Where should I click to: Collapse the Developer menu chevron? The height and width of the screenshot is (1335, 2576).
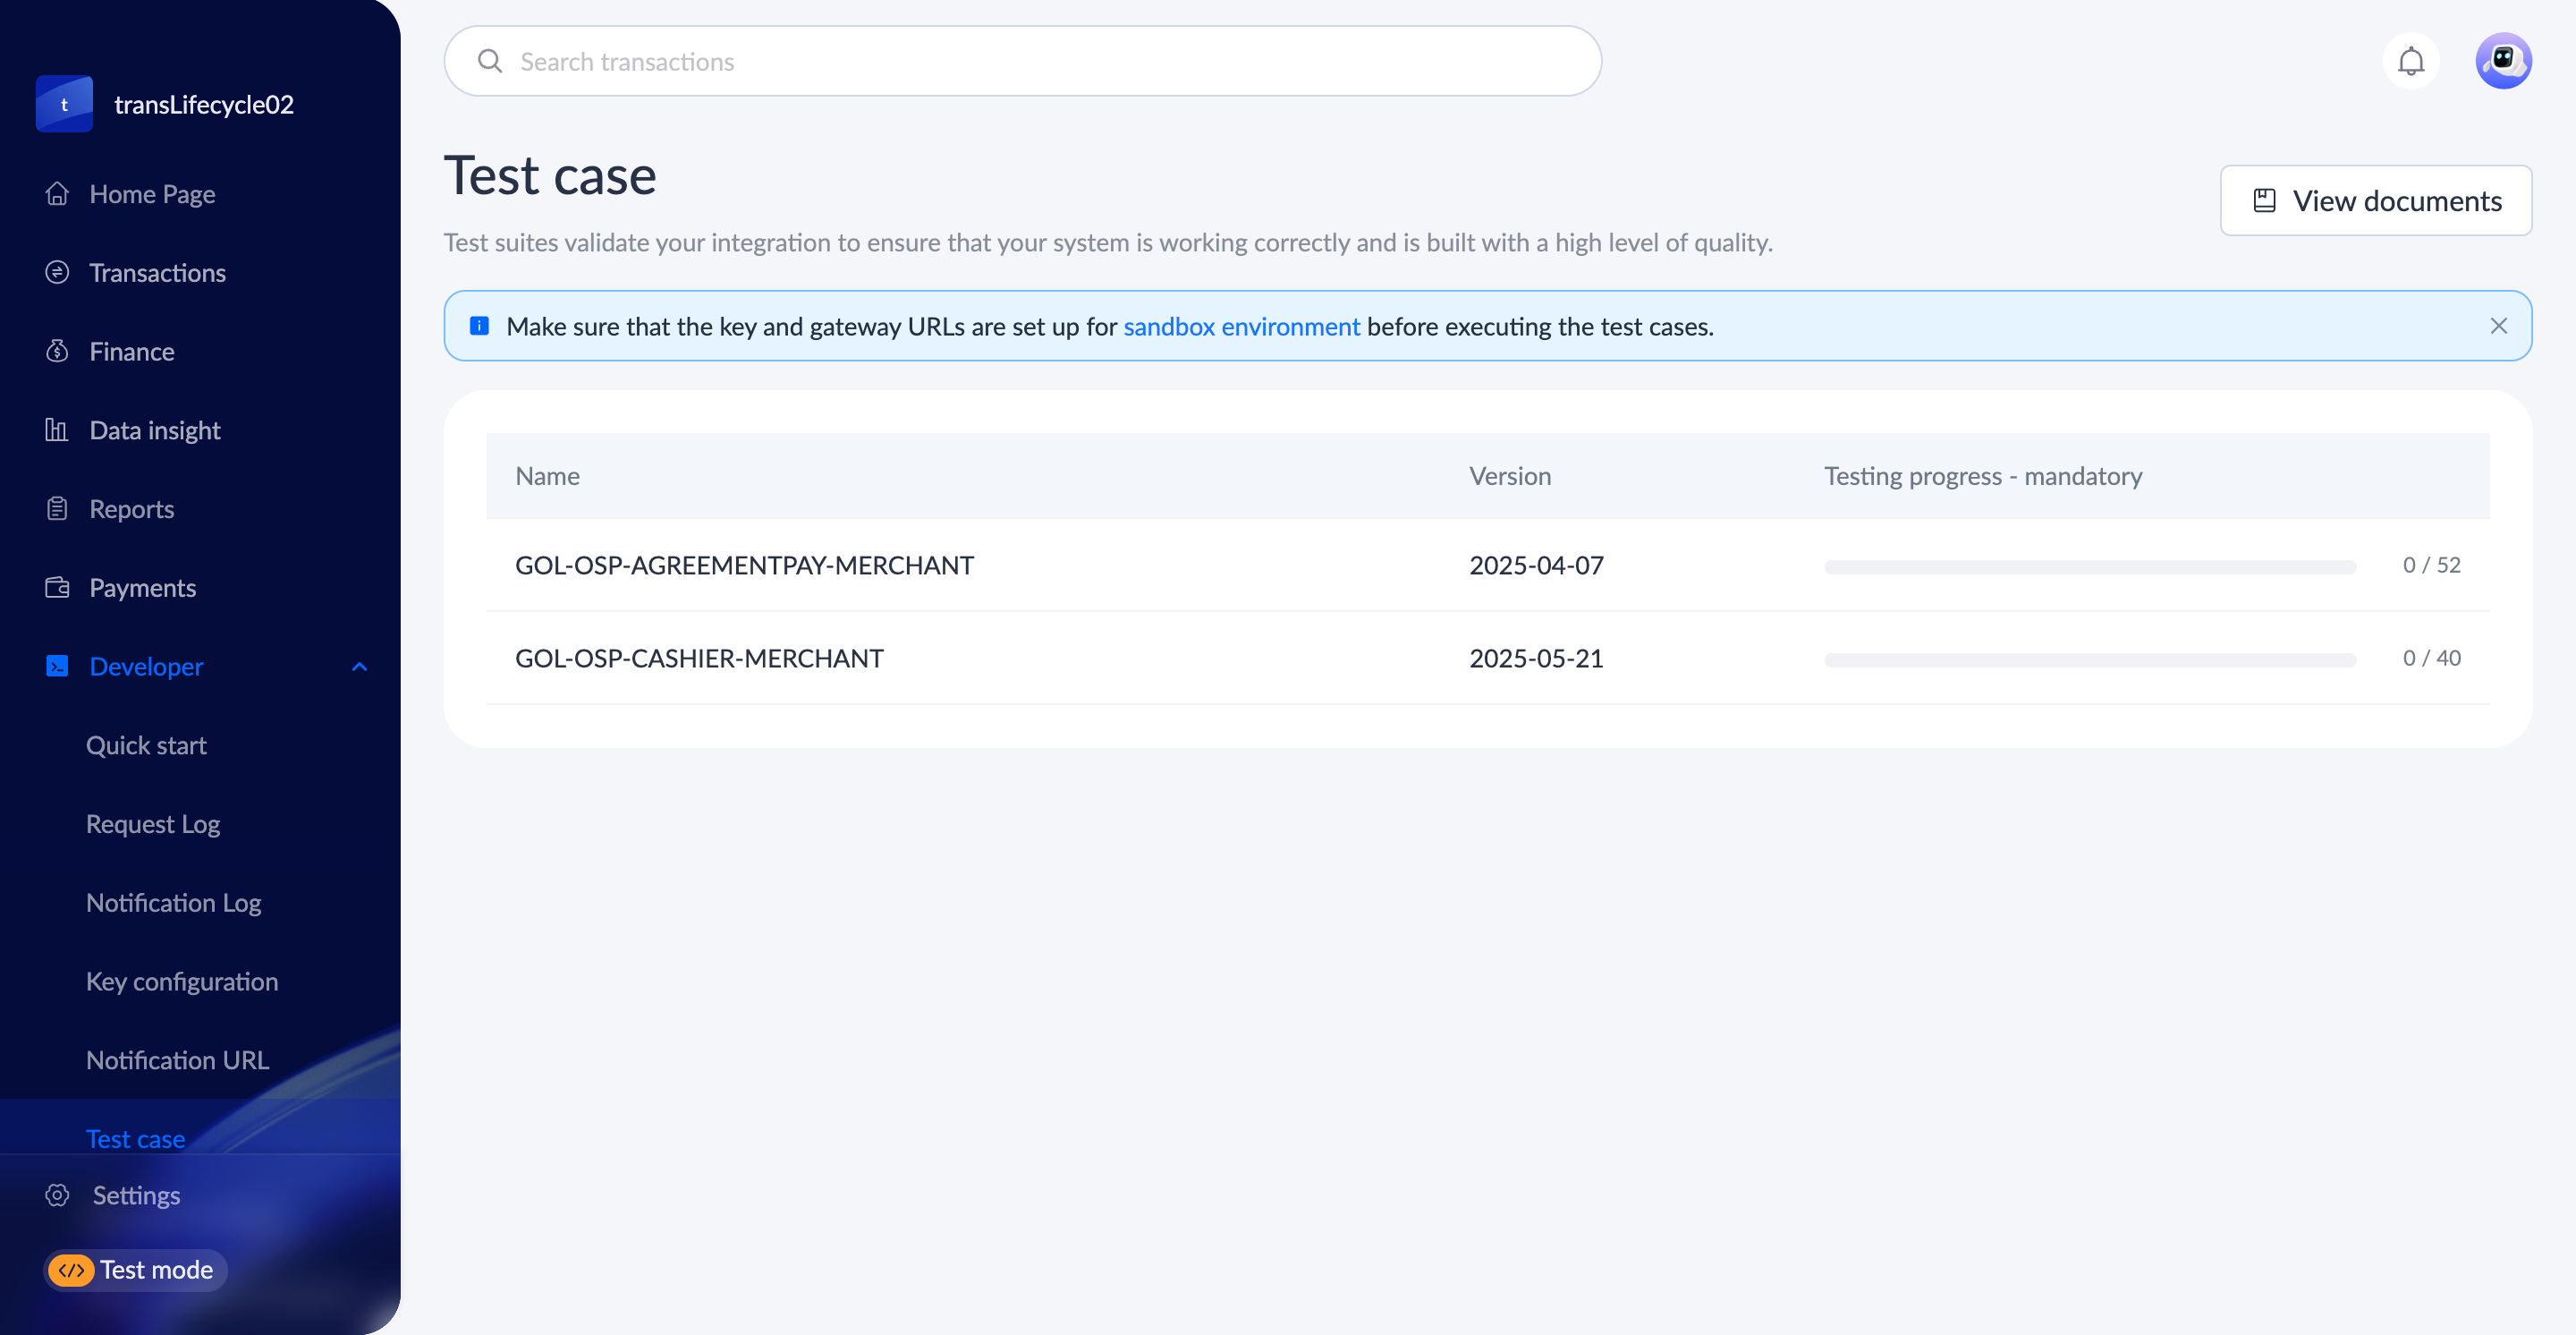360,667
